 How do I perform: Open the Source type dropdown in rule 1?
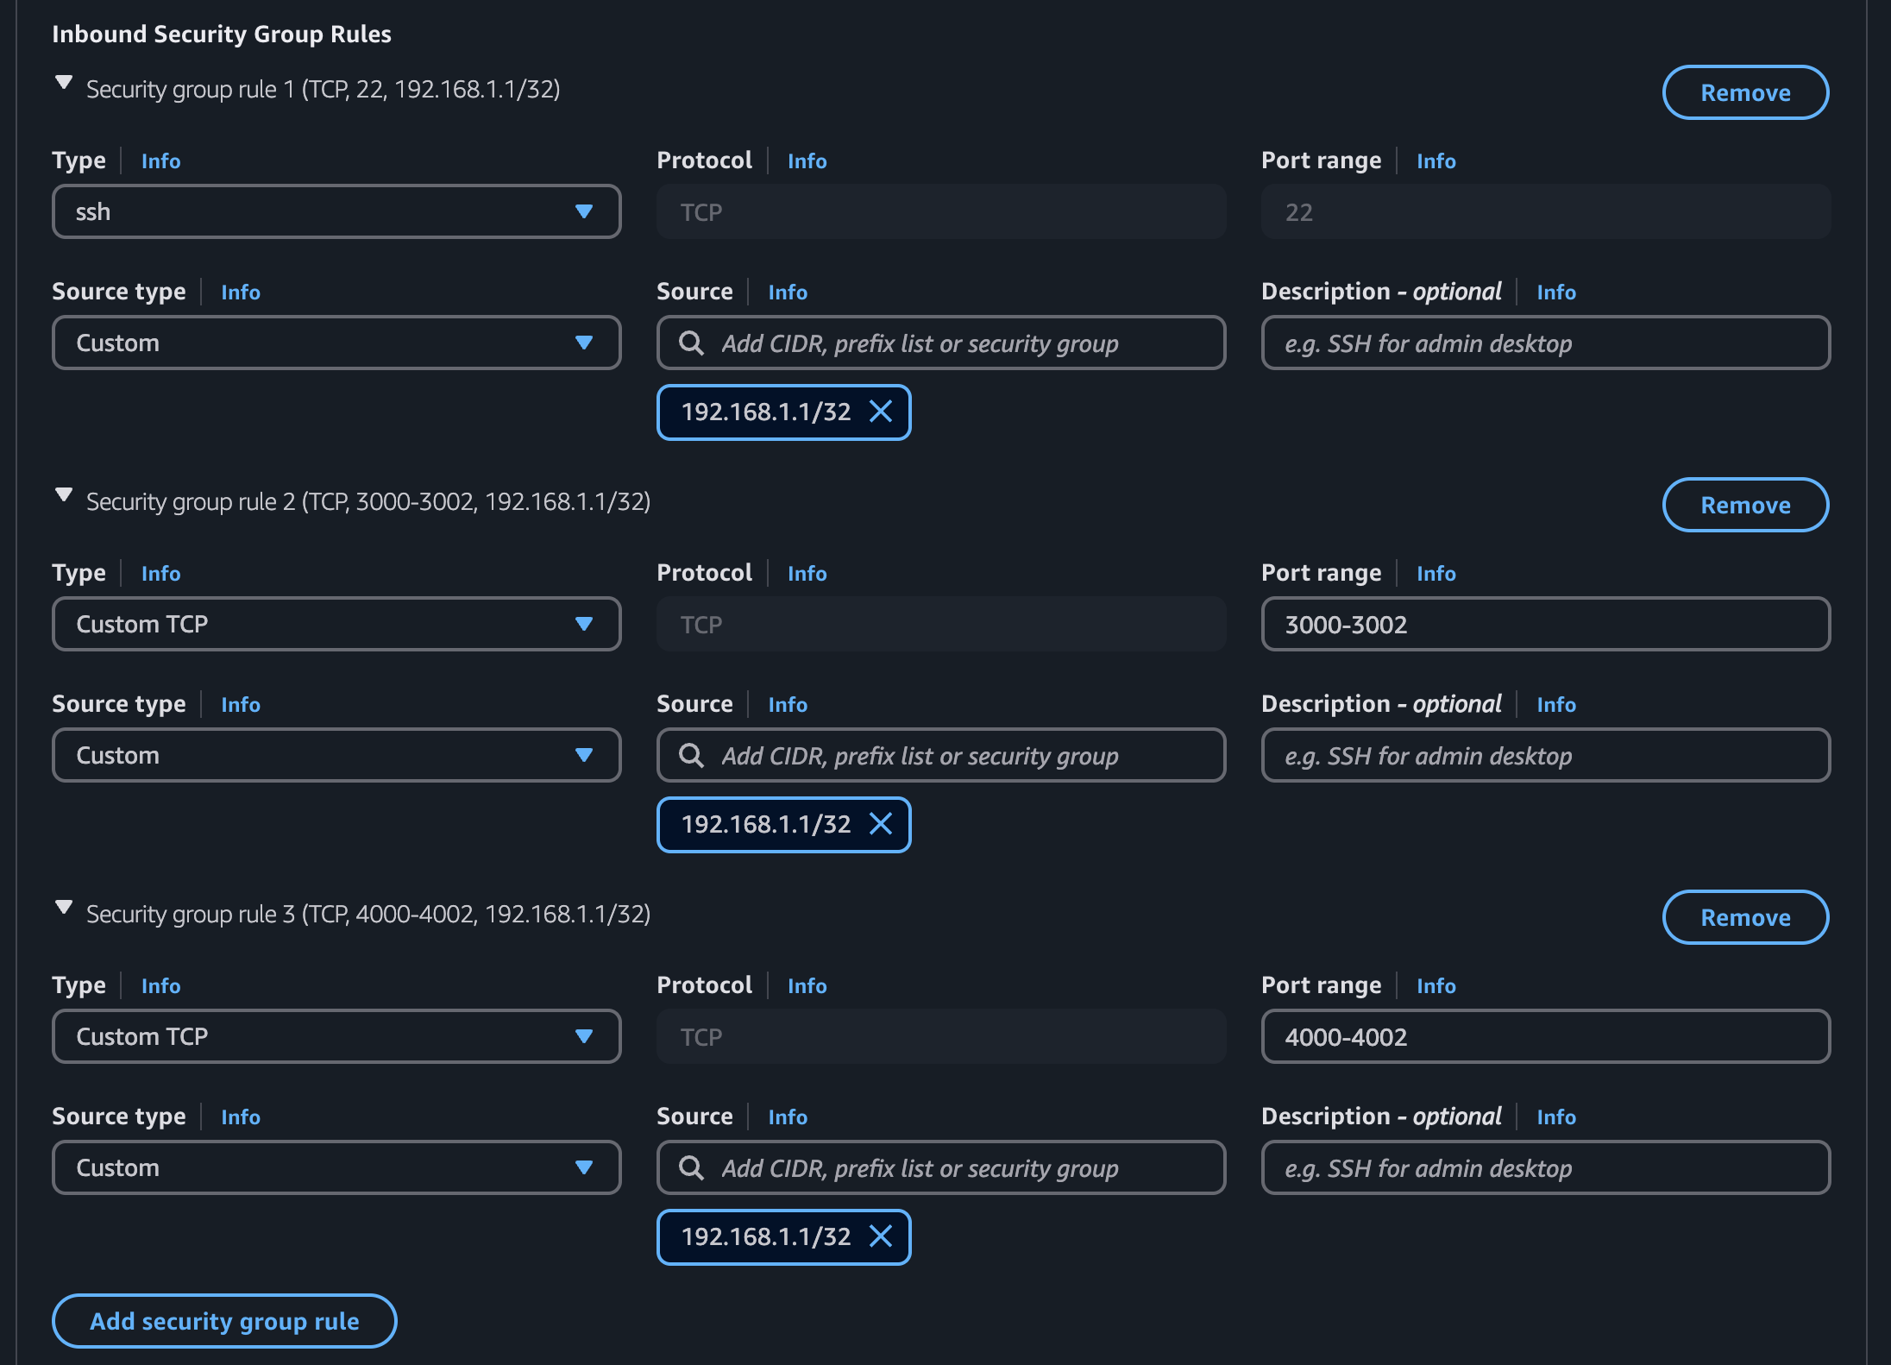click(x=336, y=343)
